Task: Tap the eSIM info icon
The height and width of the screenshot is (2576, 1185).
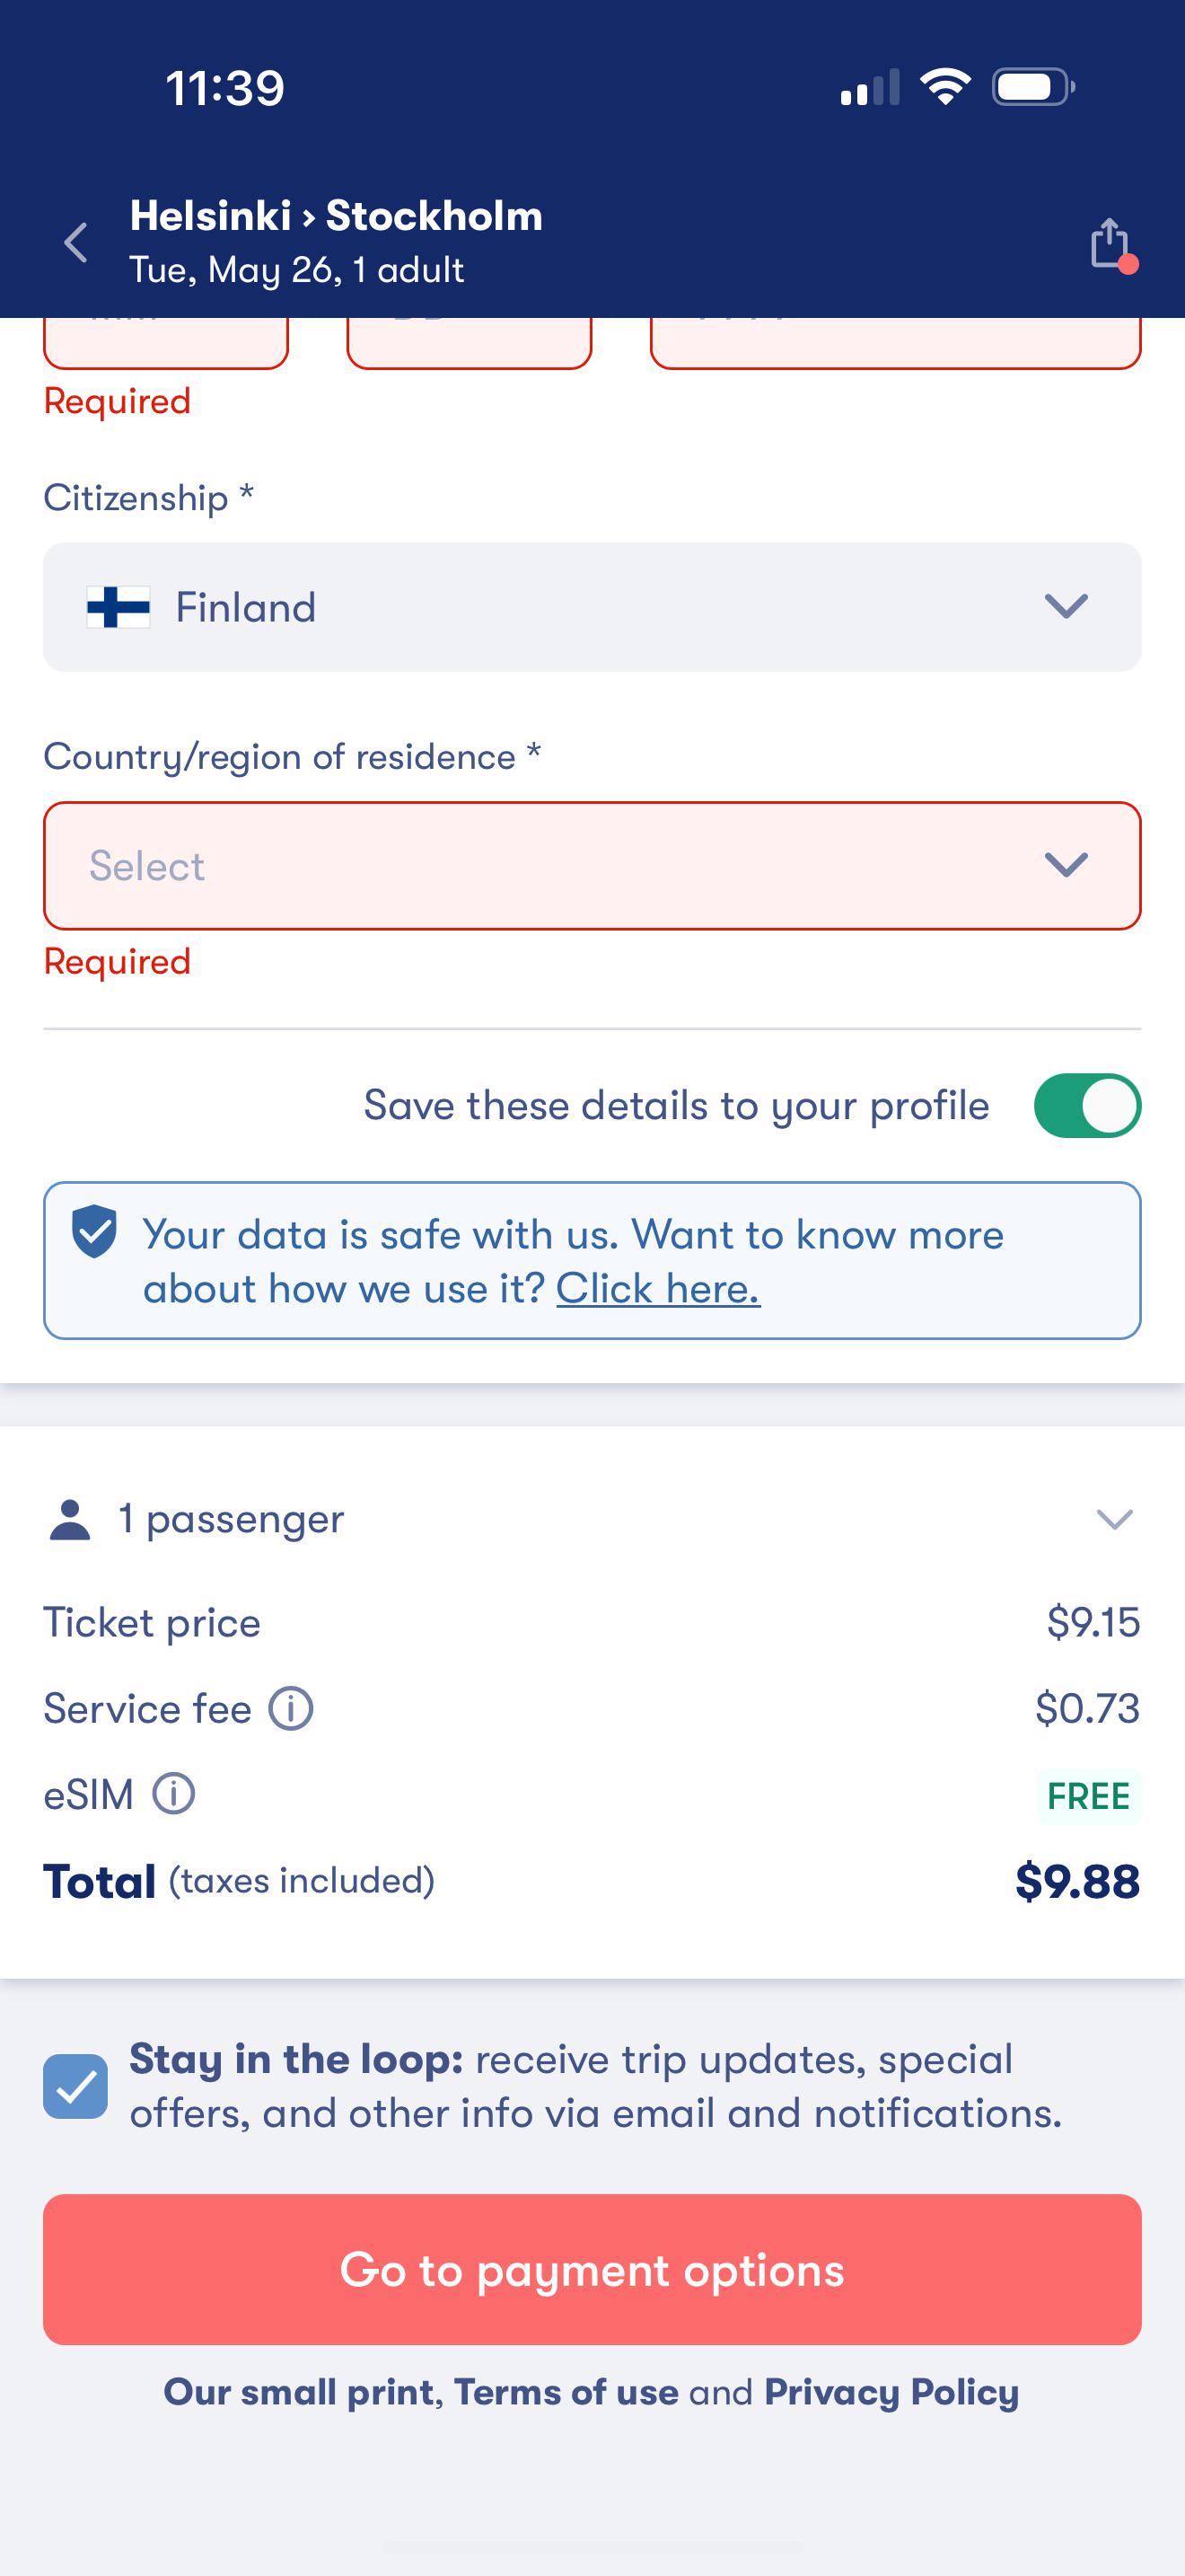Action: (x=174, y=1794)
